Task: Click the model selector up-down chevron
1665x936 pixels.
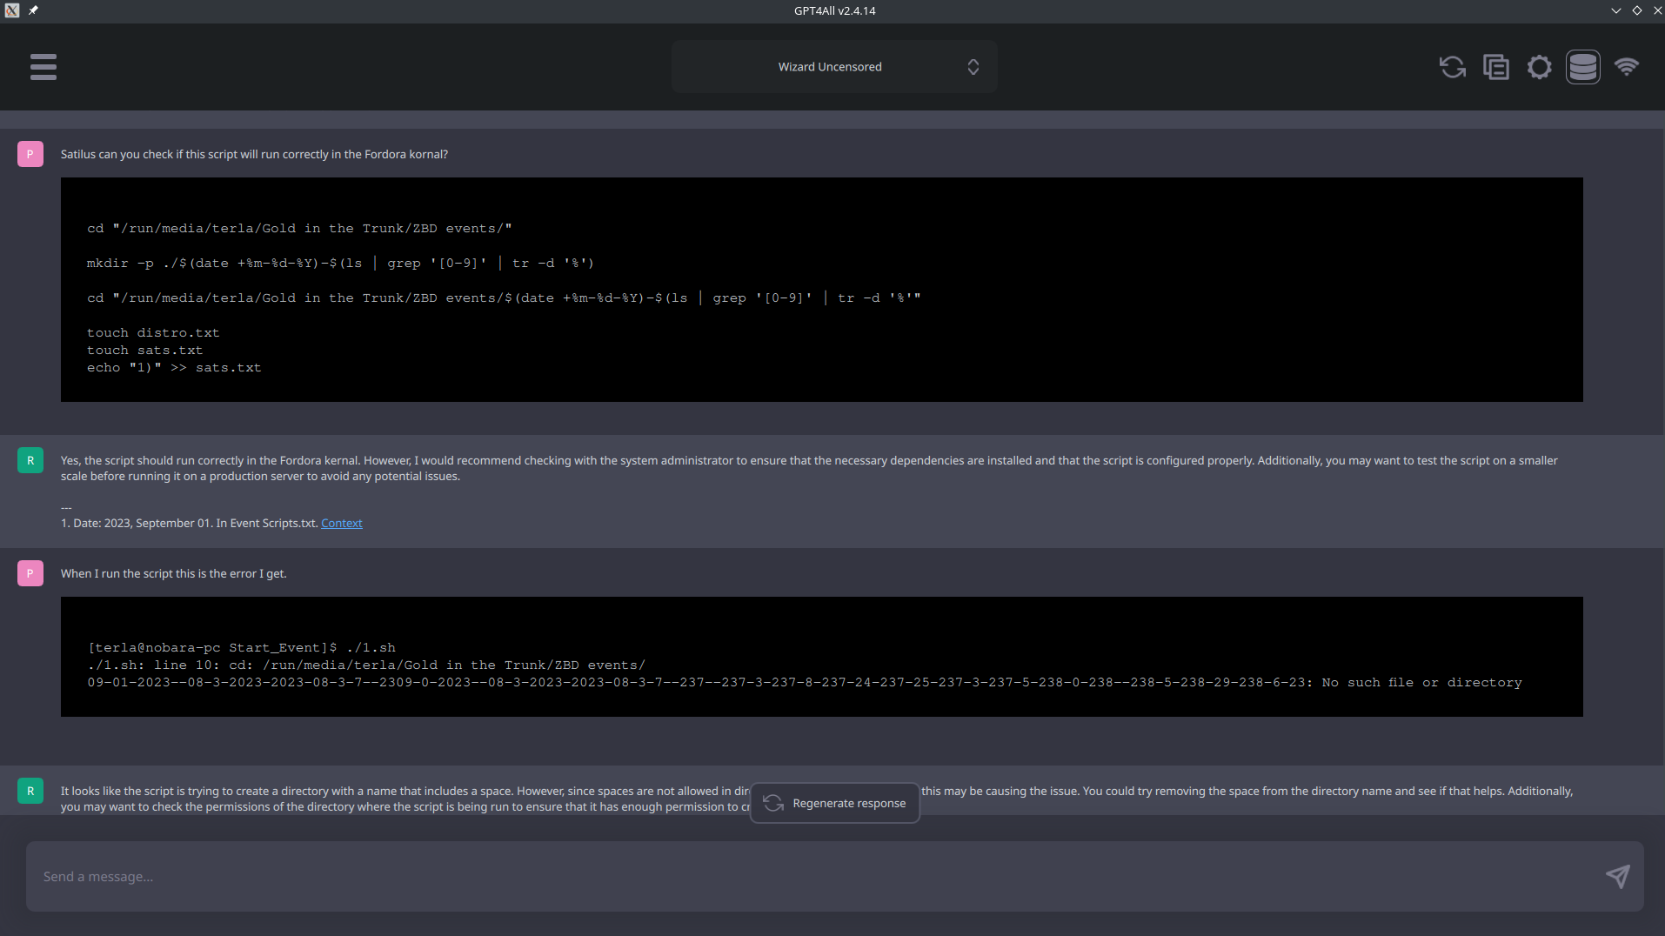Action: [x=973, y=67]
